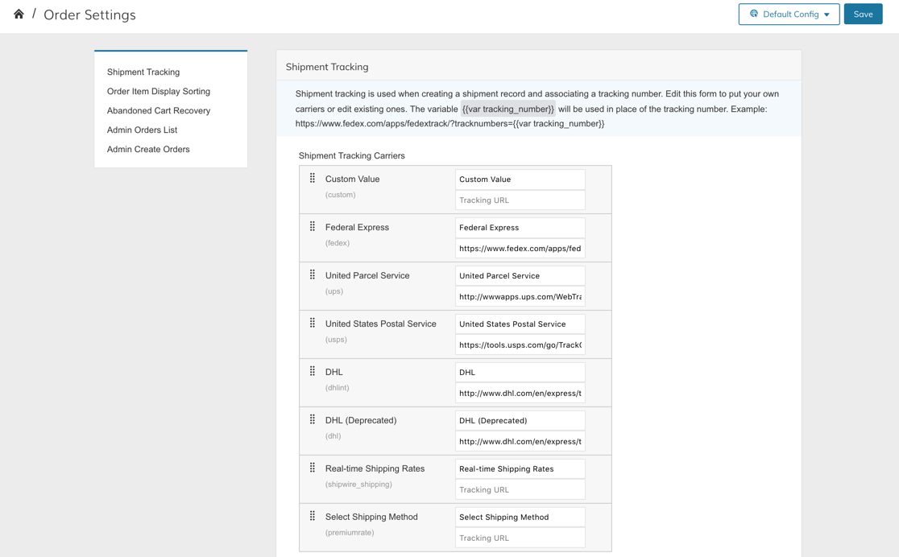Edit the United Parcel Service name field
The height and width of the screenshot is (557, 899).
[520, 275]
